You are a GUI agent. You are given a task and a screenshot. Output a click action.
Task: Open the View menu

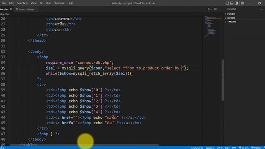pos(34,3)
